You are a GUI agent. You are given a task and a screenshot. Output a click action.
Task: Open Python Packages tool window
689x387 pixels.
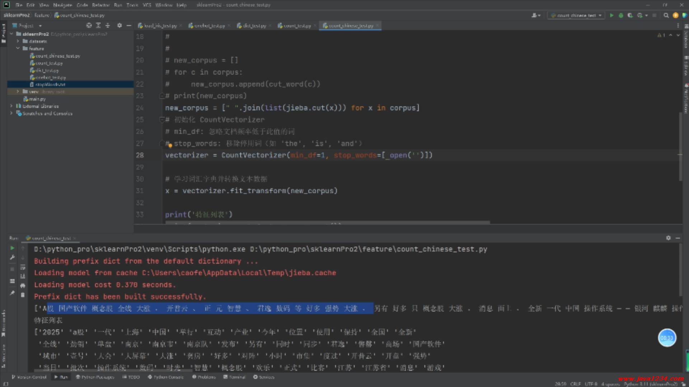click(95, 377)
